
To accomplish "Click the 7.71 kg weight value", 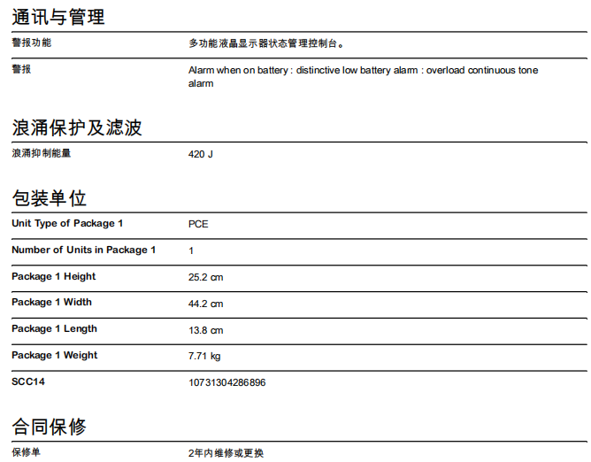I will pos(204,356).
